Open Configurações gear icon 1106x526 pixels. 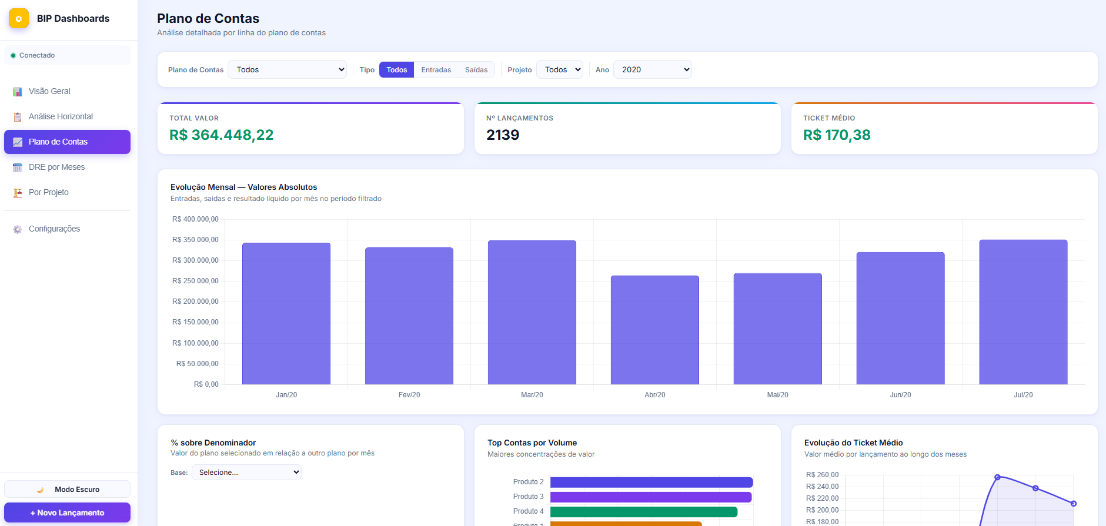click(18, 229)
